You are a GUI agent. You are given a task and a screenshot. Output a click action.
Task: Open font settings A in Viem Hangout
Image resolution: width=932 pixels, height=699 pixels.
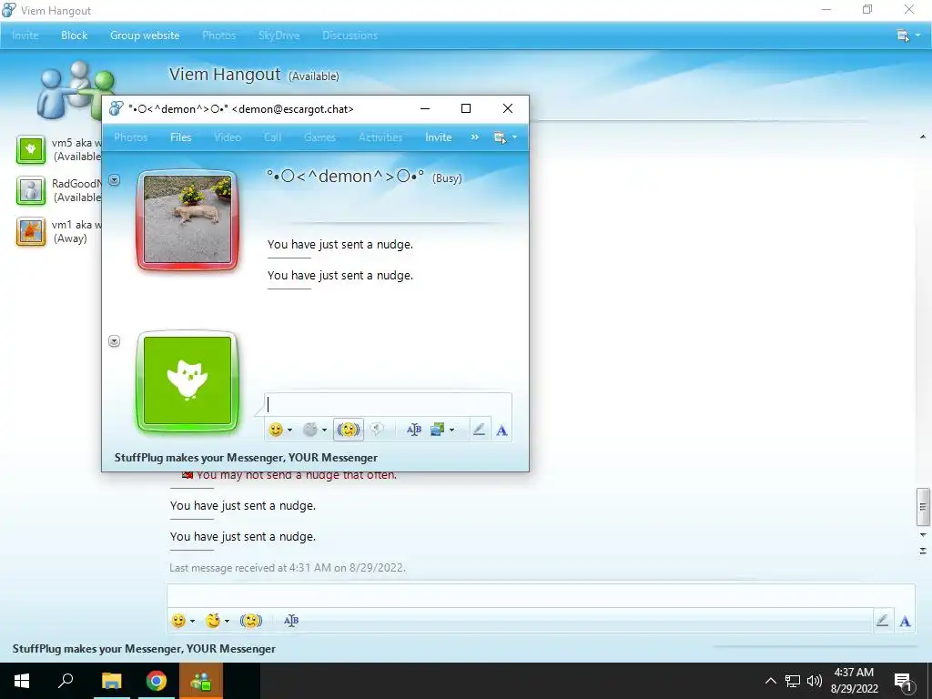click(905, 621)
